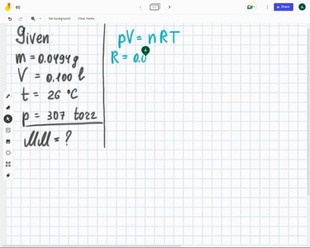
Task: Choose the Select arrow tool
Action: tap(8, 119)
